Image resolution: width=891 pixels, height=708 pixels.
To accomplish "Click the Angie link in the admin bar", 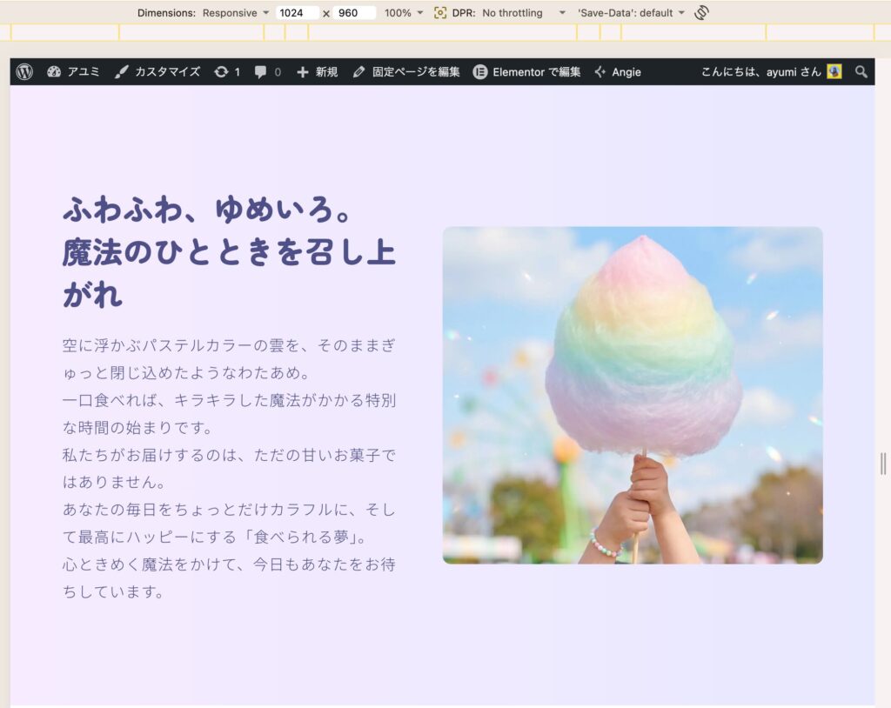I will (x=628, y=72).
